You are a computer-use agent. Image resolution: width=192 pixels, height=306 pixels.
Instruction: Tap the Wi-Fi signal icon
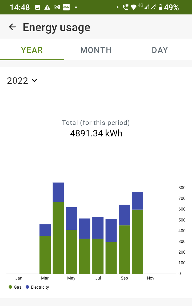(x=134, y=7)
